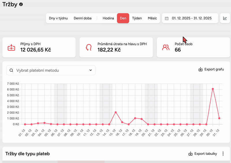The image size is (231, 163).
Task: Switch grouping to Týden
Action: (137, 18)
